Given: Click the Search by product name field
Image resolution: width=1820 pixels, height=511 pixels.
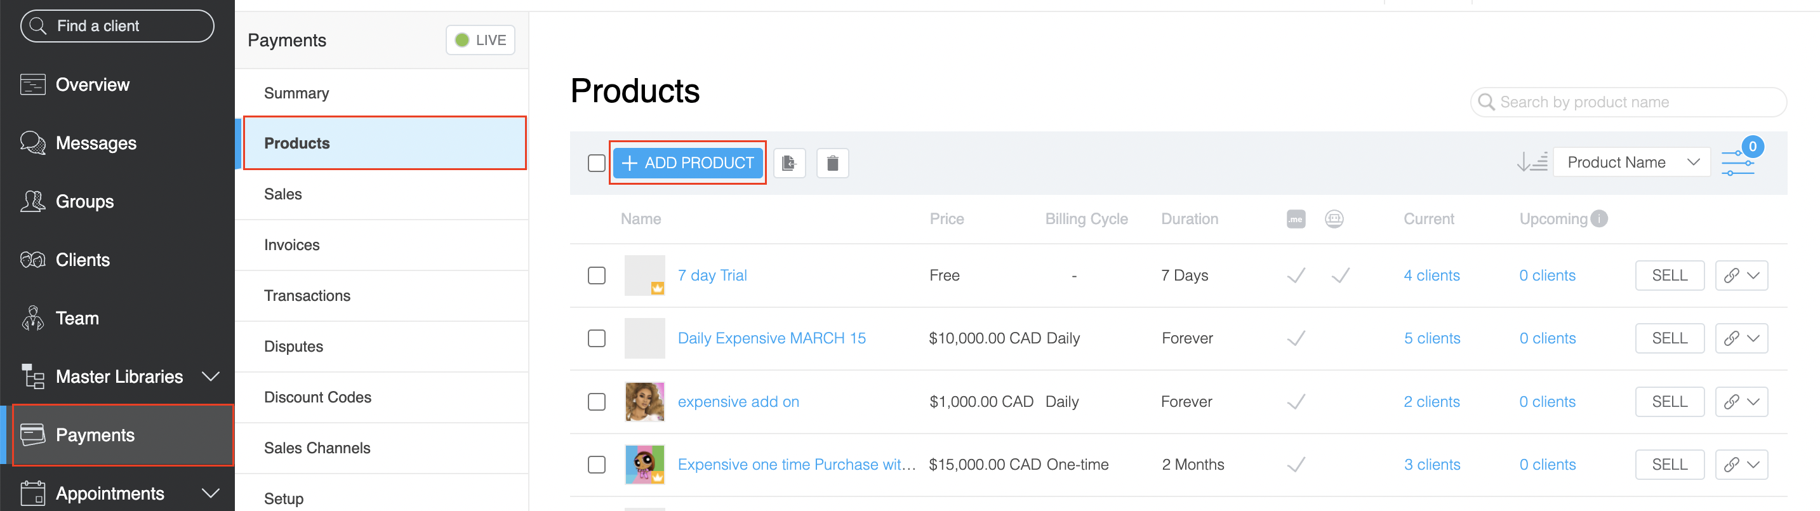Looking at the screenshot, I should pyautogui.click(x=1628, y=102).
